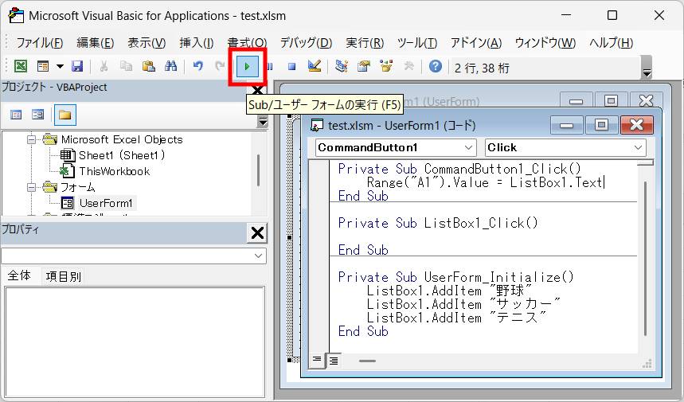Open the 編集(E) menu
Screen dimensions: 684x402
click(96, 43)
